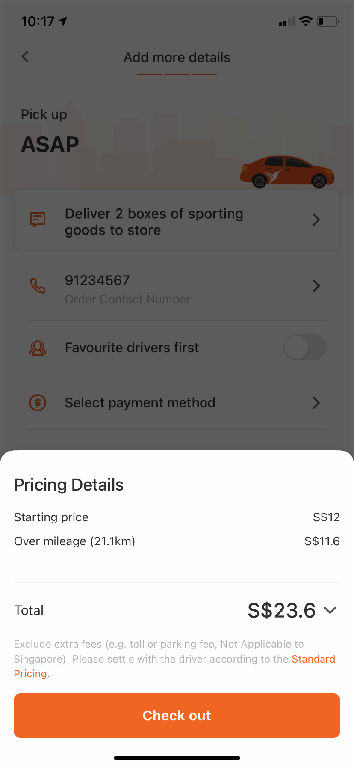Select the 'Select payment method' row
The width and height of the screenshot is (354, 767).
tap(177, 403)
